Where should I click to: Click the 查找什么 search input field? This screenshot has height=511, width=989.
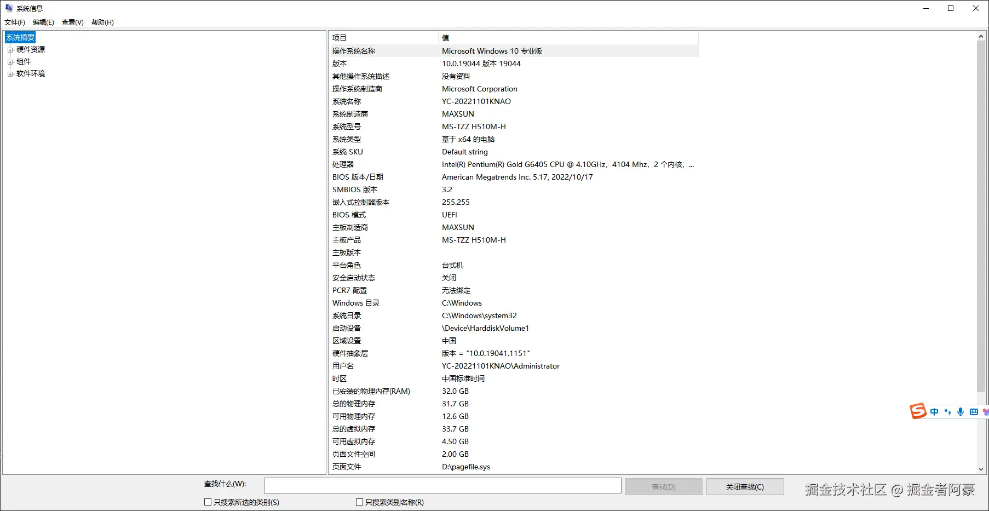tap(442, 486)
